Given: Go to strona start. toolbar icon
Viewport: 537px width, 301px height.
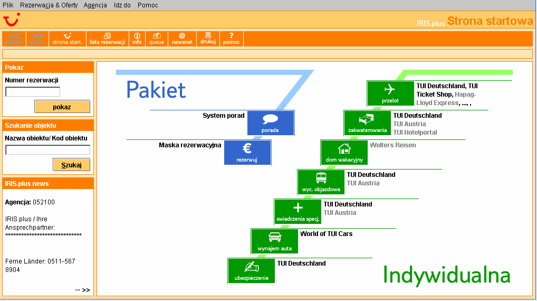Looking at the screenshot, I should (x=68, y=39).
